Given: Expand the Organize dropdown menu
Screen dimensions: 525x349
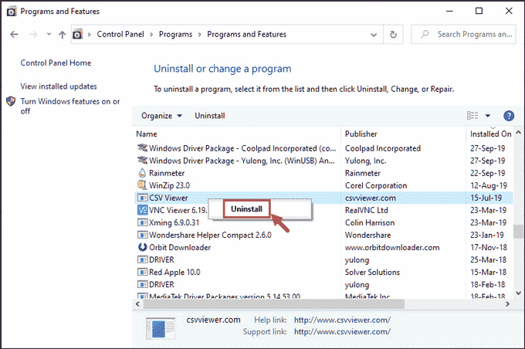Looking at the screenshot, I should click(161, 116).
